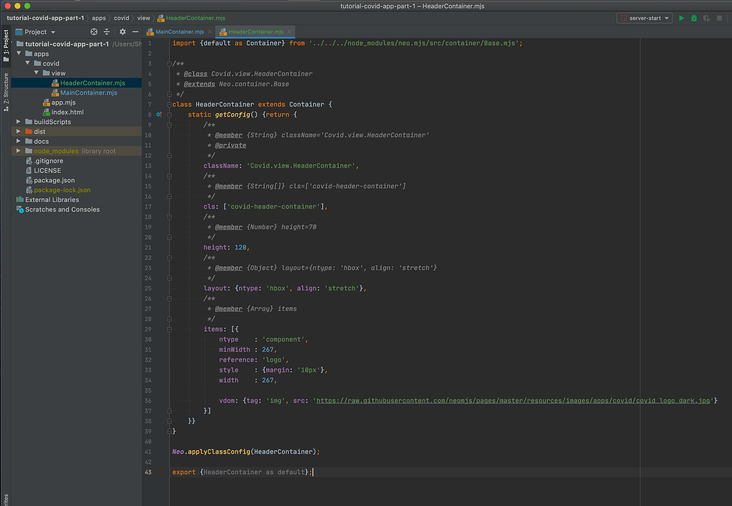732x506 pixels.
Task: Locate open file with the crosshair icon
Action: tap(94, 31)
